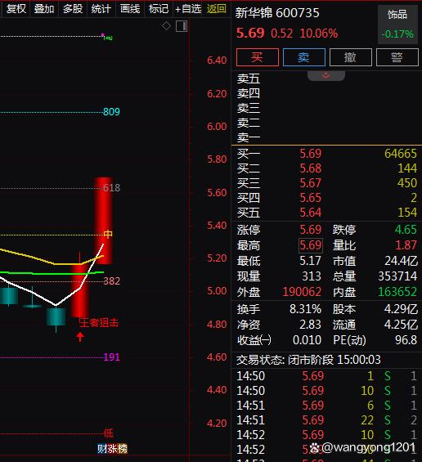Click the red 买 buy button

[x=258, y=57]
